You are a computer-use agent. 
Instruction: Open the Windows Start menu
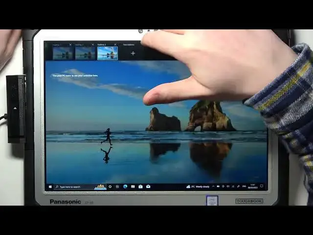pyautogui.click(x=50, y=187)
